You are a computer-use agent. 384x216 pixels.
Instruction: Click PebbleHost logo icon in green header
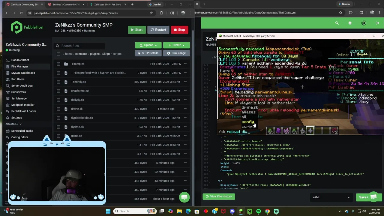click(364, 23)
